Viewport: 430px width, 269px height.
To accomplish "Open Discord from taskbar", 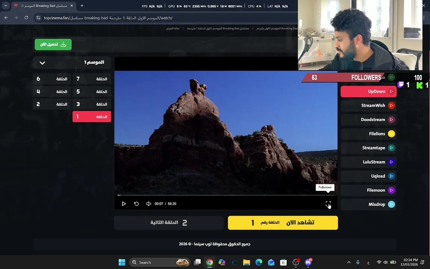I will 308,262.
